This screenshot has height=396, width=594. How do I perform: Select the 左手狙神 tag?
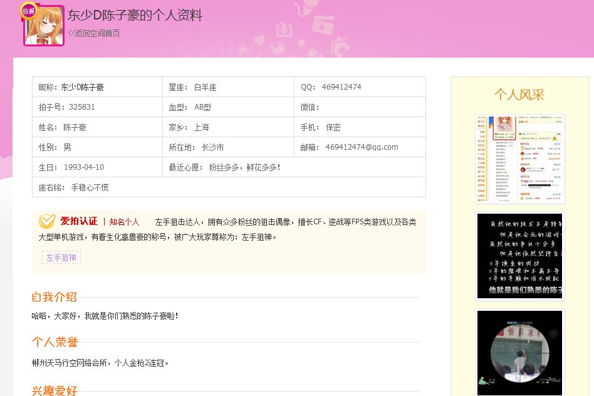61,257
